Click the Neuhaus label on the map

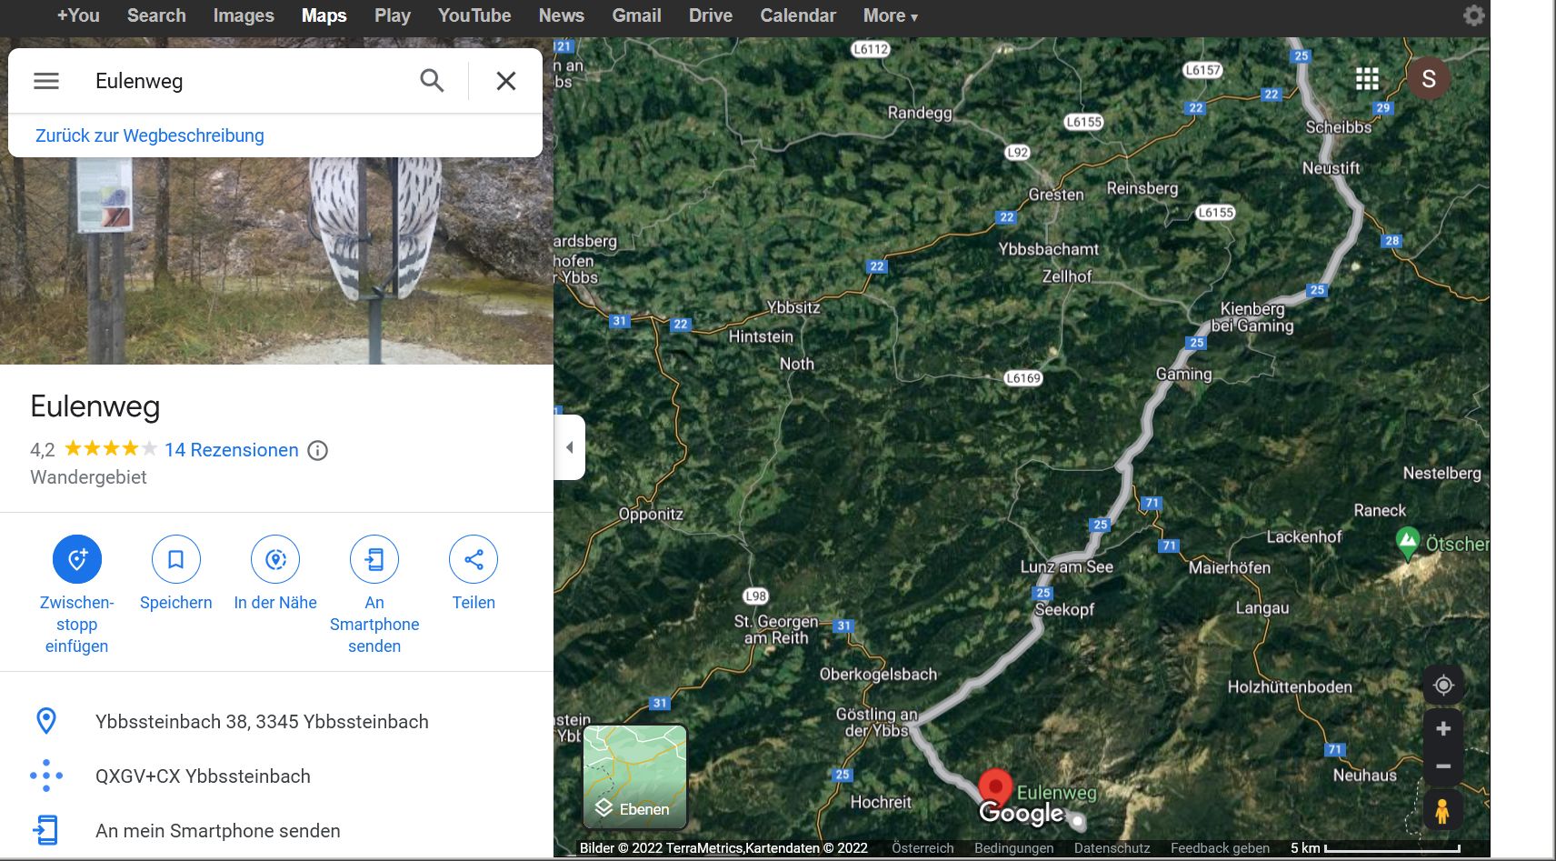1365,776
